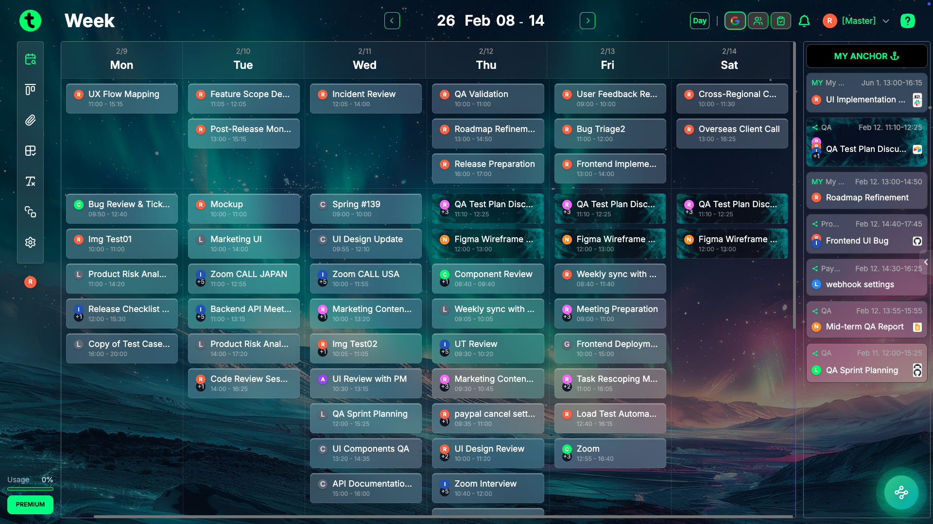Click the clipboard tasks icon in header
Viewport: 933px width, 524px height.
tap(781, 20)
